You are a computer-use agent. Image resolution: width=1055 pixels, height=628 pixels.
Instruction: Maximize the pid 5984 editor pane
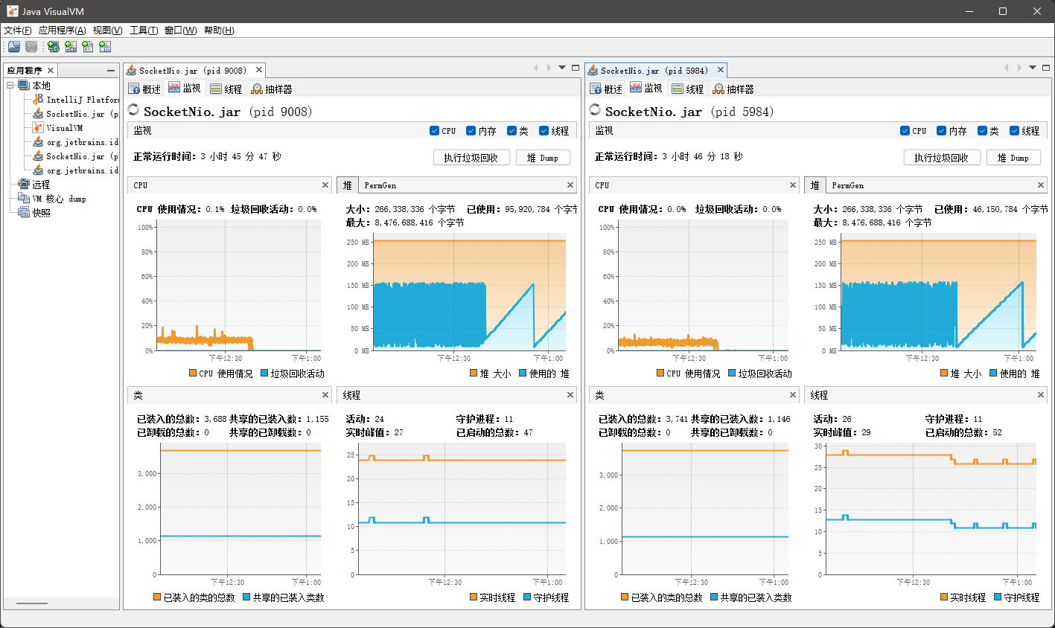(1046, 68)
